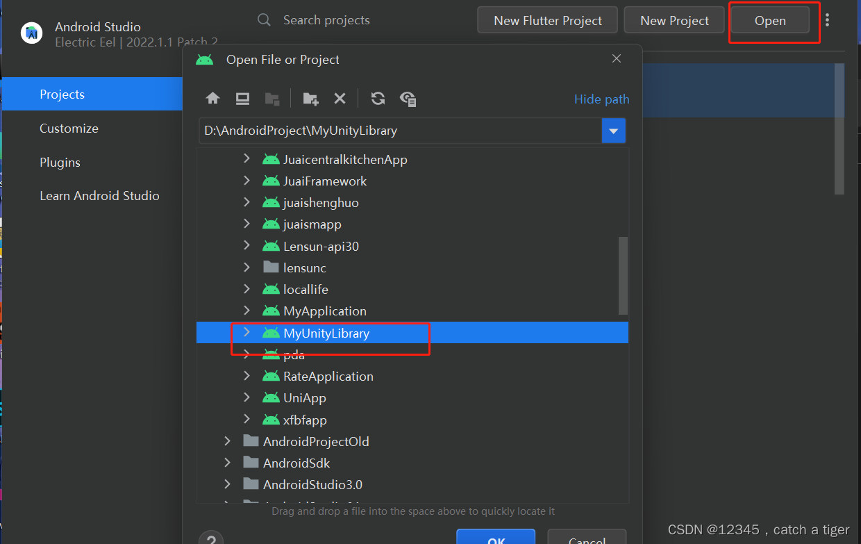Viewport: 861px width, 544px height.
Task: Click the help question mark button
Action: point(211,538)
